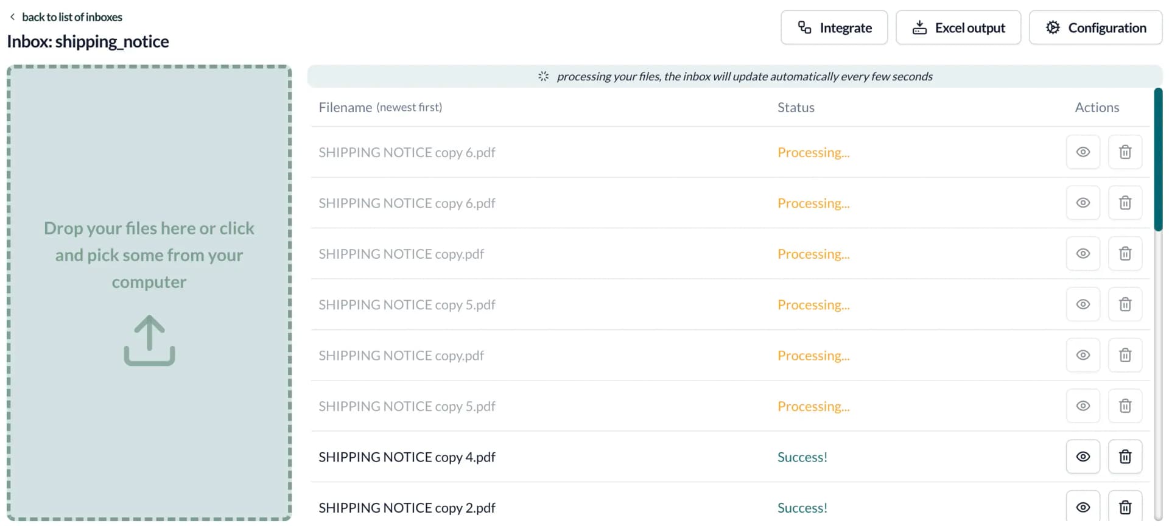Click the Inbox: shipping_notice title
1169x526 pixels.
coord(88,41)
